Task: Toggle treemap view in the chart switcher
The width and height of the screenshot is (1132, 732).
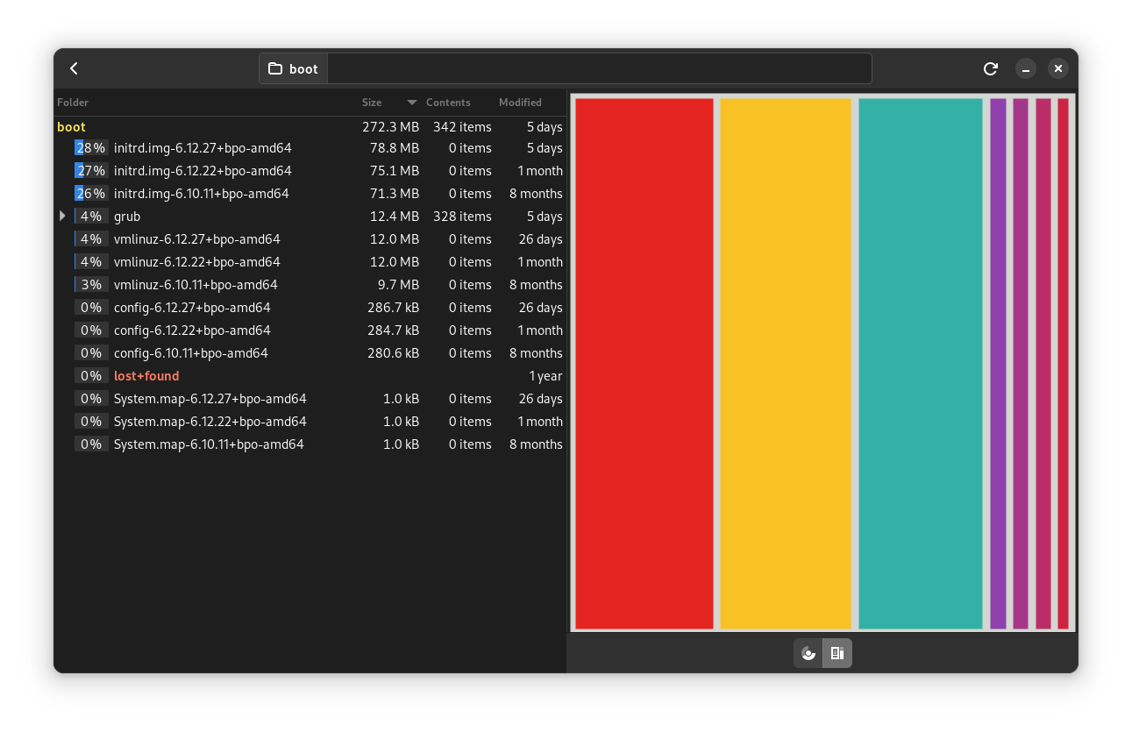Action: pyautogui.click(x=837, y=653)
